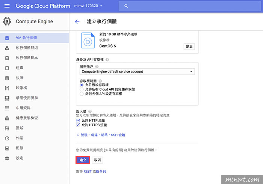
Task: Open help icon beside 存取權範圍
Action: coord(100,81)
